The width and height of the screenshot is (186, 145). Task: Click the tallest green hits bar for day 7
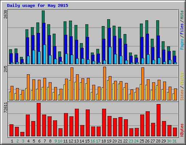[43, 17]
